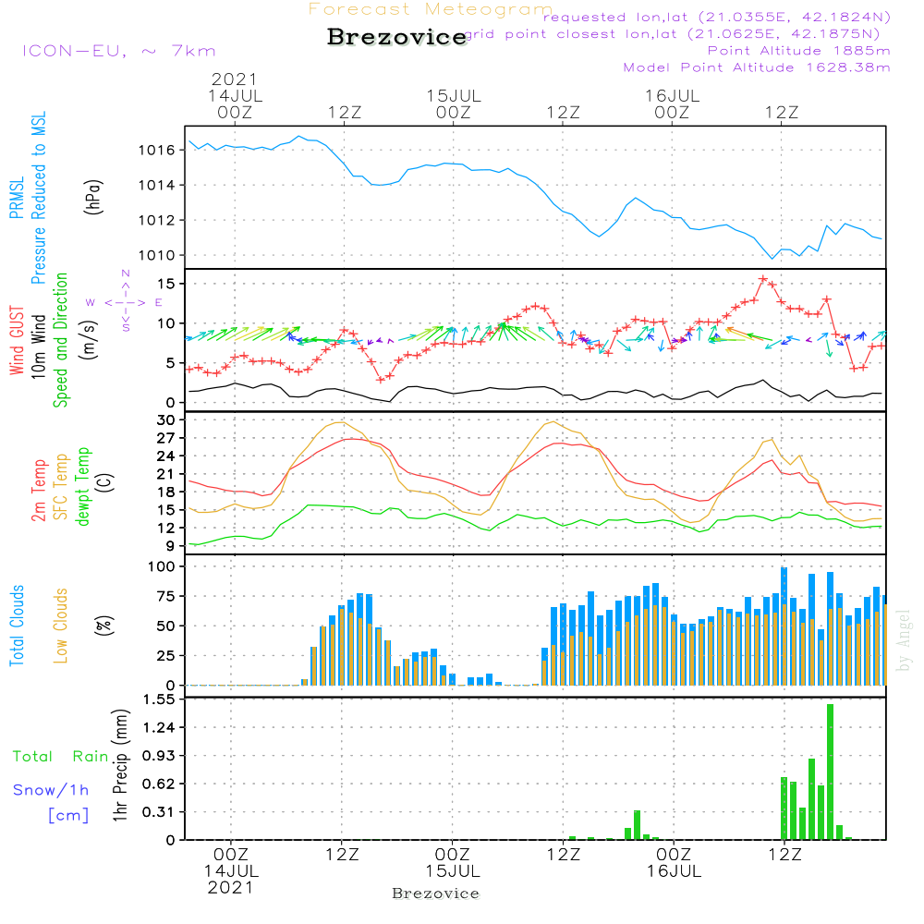924x924 pixels.
Task: Click the 'ICON-EU, ~ 7km' model label
Action: click(x=119, y=51)
